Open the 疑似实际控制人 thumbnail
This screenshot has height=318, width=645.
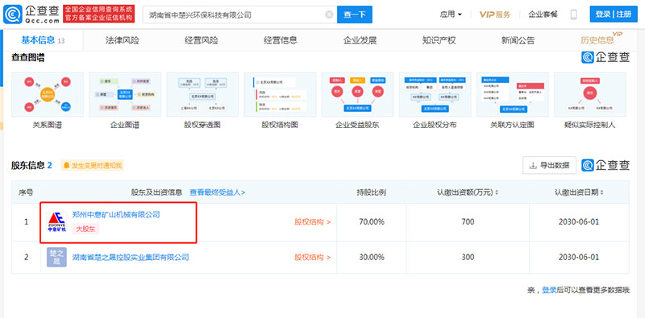590,95
